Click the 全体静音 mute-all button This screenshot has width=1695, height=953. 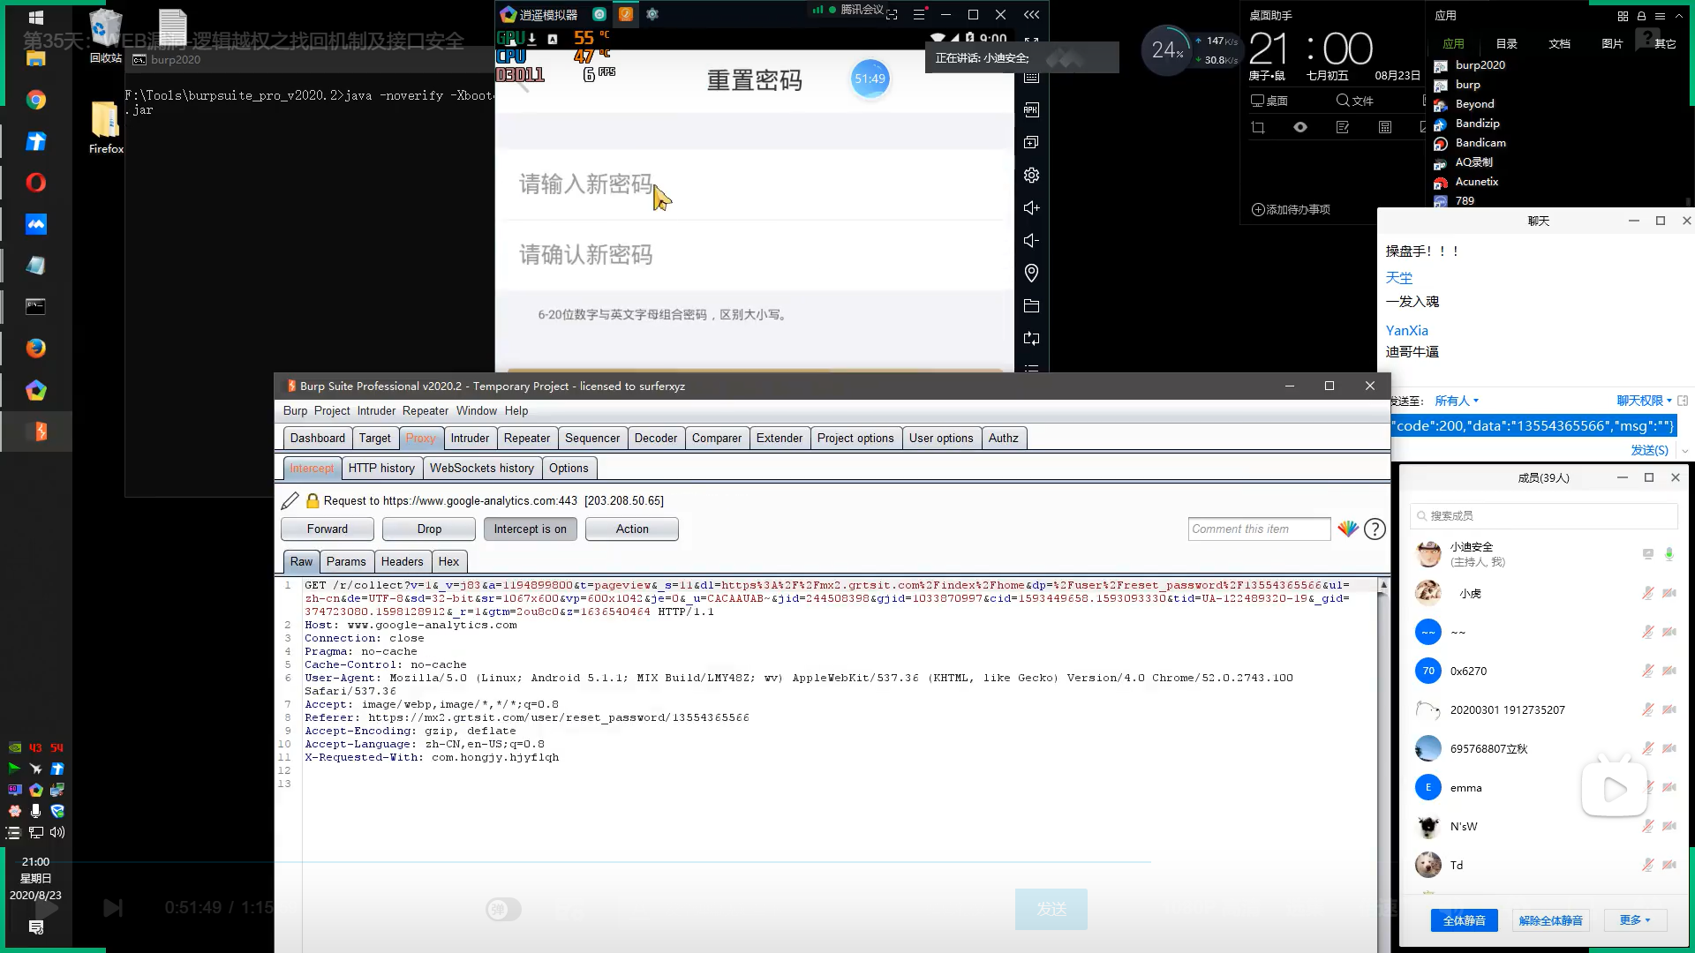[x=1464, y=919]
